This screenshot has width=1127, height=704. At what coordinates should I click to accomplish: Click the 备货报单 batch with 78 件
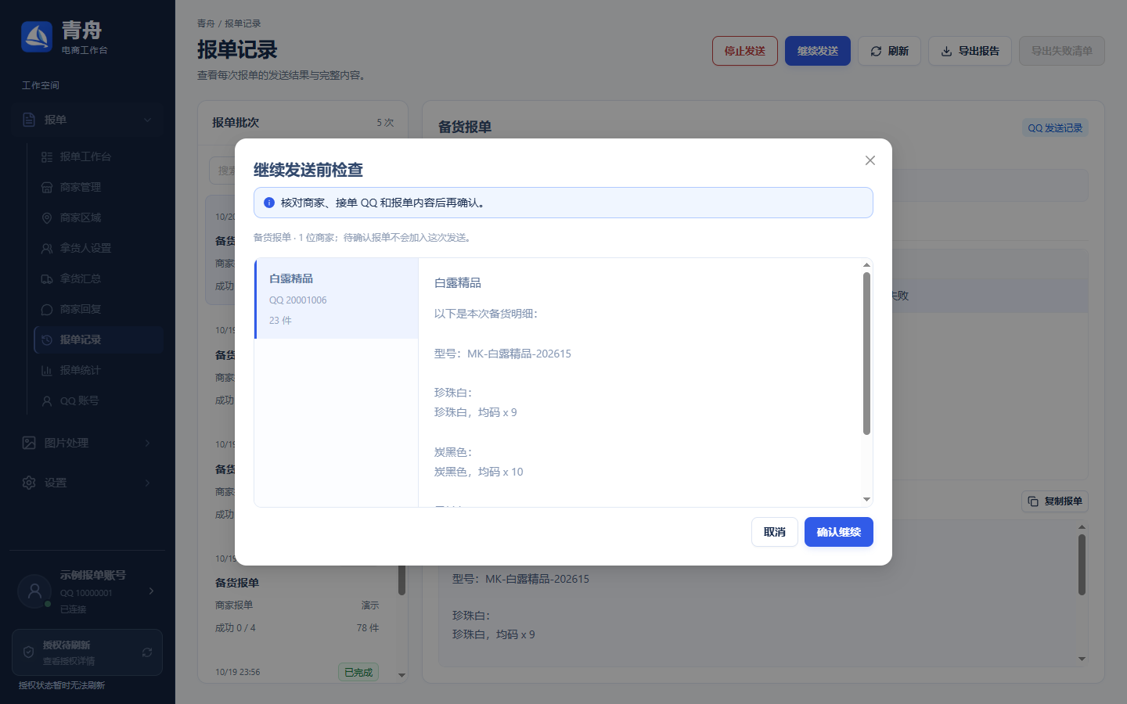[x=297, y=605]
